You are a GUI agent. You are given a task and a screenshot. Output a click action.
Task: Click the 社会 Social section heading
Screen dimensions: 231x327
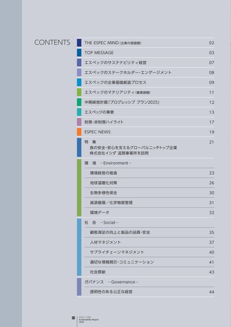click(102, 222)
